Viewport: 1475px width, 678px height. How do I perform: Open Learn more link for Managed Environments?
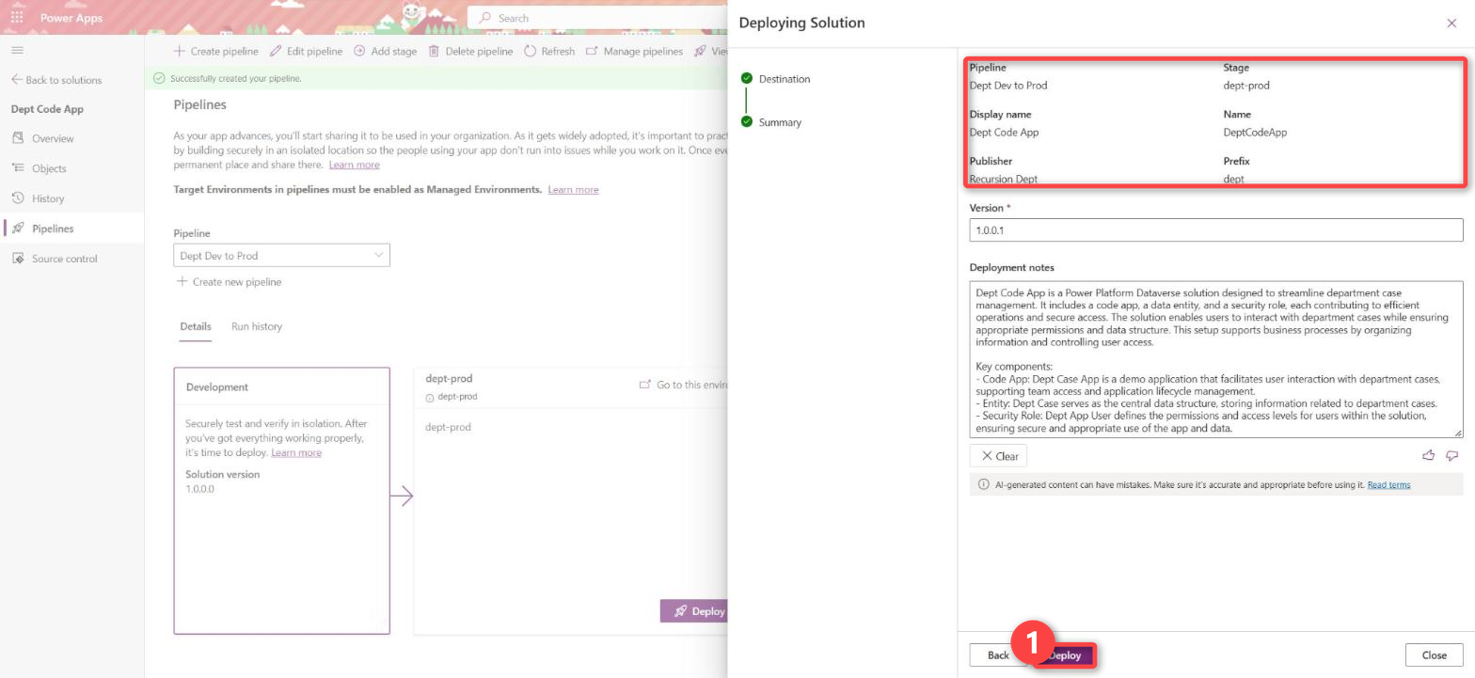coord(573,189)
